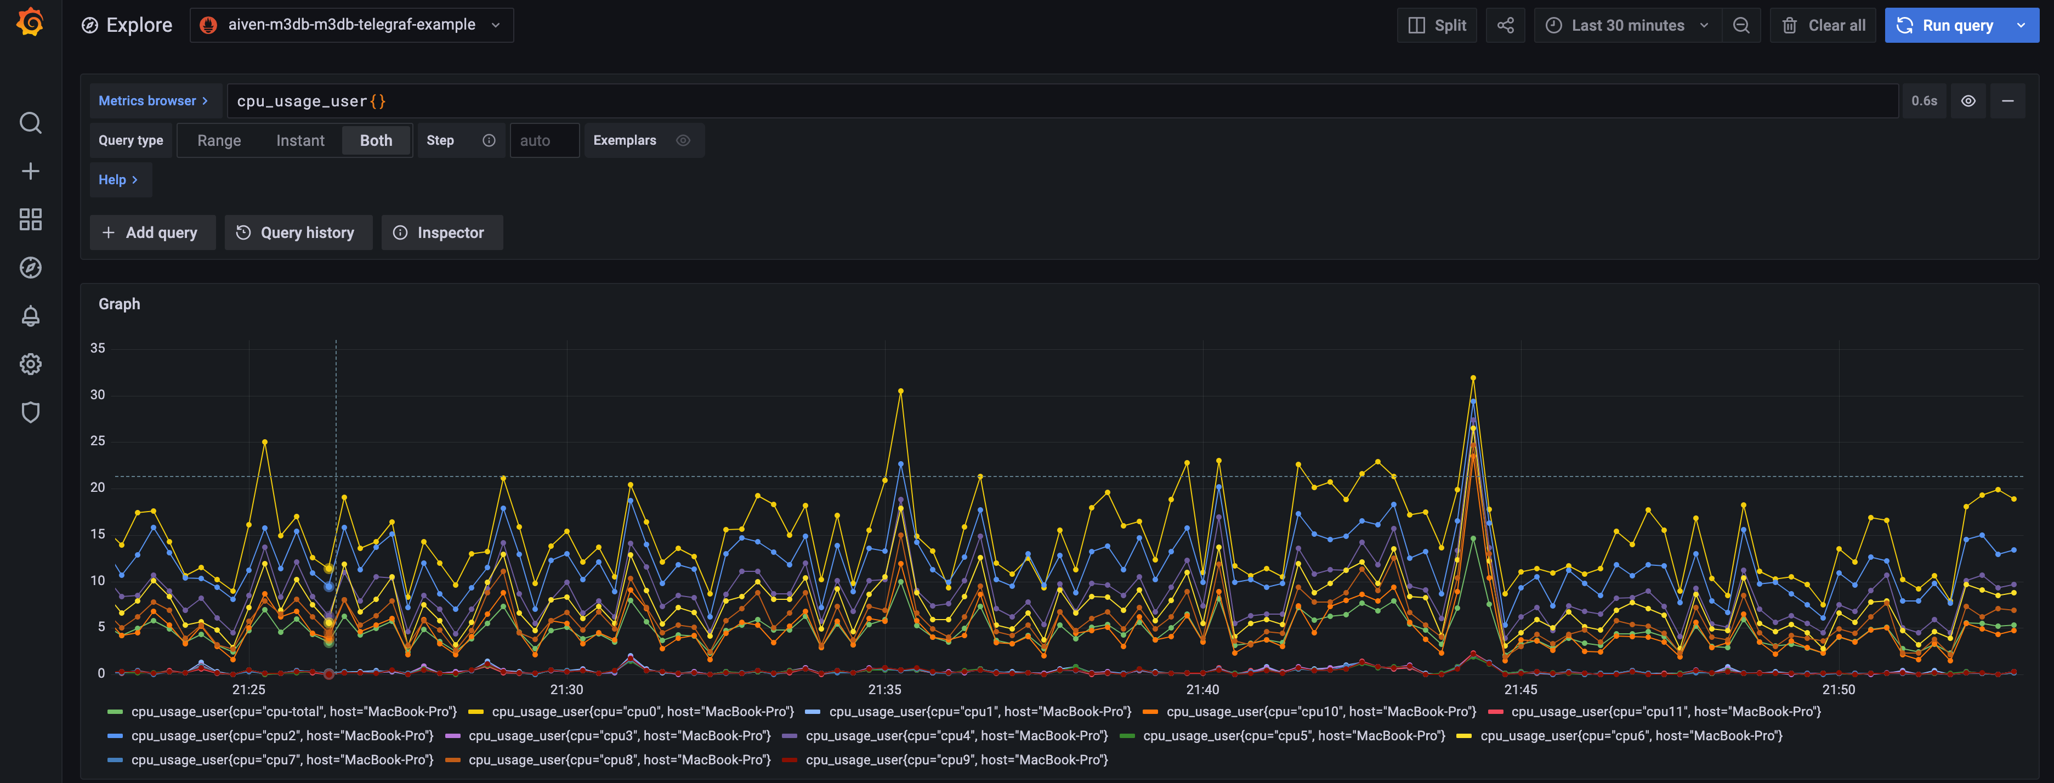The image size is (2054, 783).
Task: Switch query type to Range
Action: point(219,140)
